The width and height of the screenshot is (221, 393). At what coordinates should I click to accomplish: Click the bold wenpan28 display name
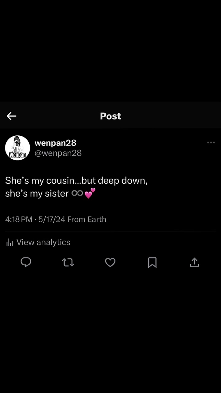pyautogui.click(x=55, y=143)
